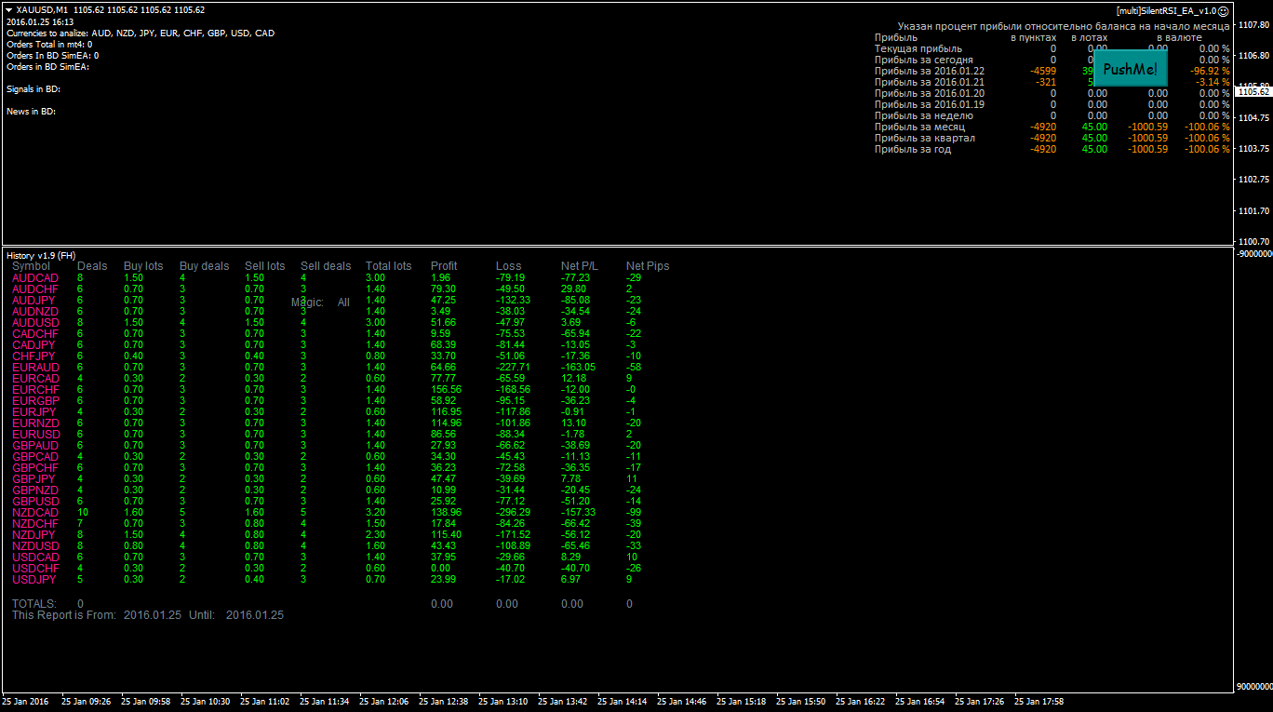Choose the USDCHF symbol row
Screen dimensions: 1273x712
click(x=35, y=568)
